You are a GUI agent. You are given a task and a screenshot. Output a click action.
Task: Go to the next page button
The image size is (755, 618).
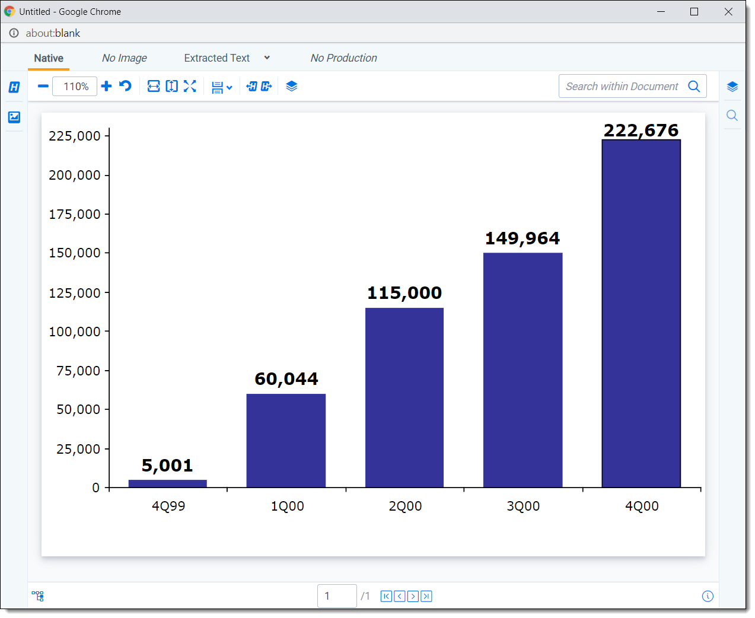click(x=413, y=597)
